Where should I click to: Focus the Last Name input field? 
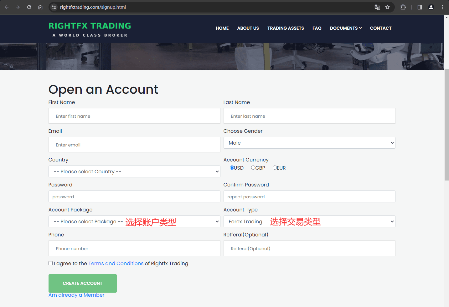click(x=309, y=116)
